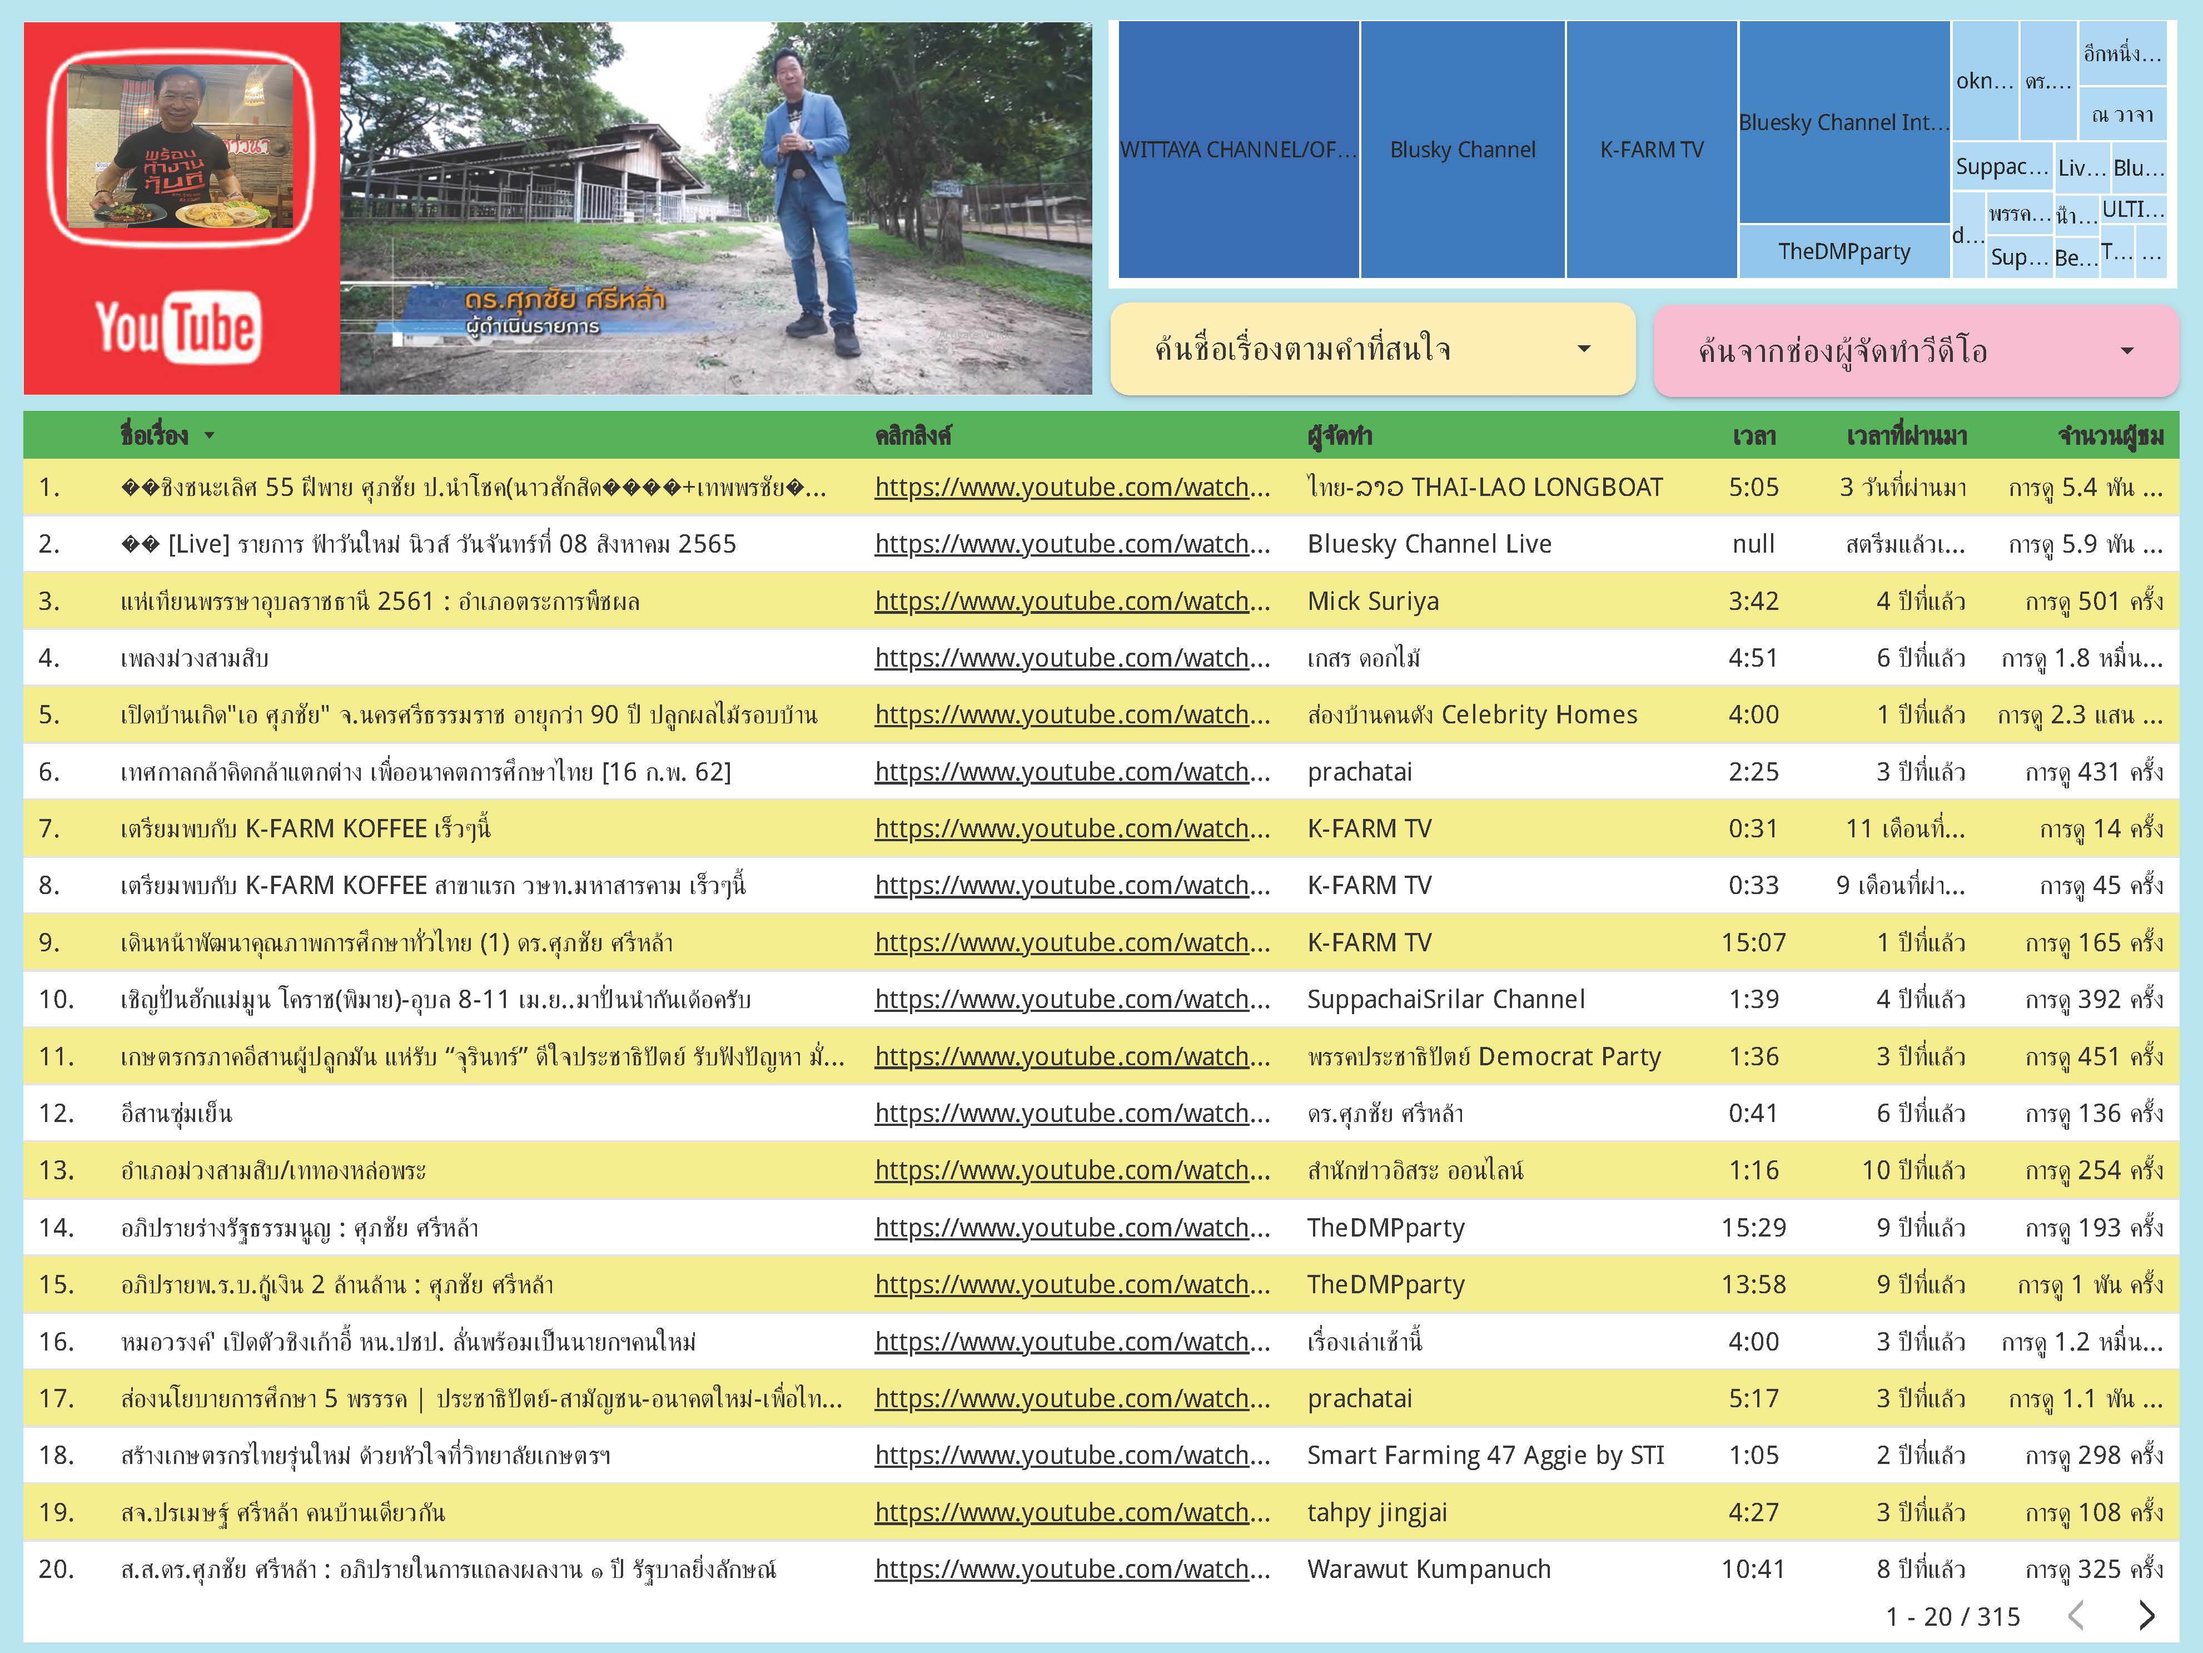
Task: Click duration '15:29' in row 14
Action: 1754,1228
